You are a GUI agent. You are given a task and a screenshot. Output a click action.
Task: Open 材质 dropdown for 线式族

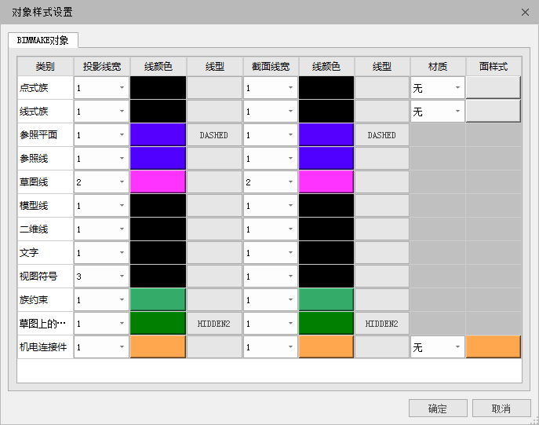point(437,111)
